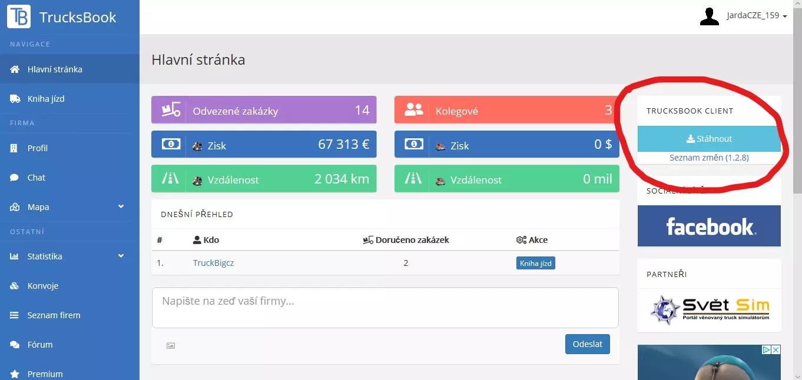Viewport: 802px width, 380px height.
Task: Open Profil in the sidebar
Action: 69,148
